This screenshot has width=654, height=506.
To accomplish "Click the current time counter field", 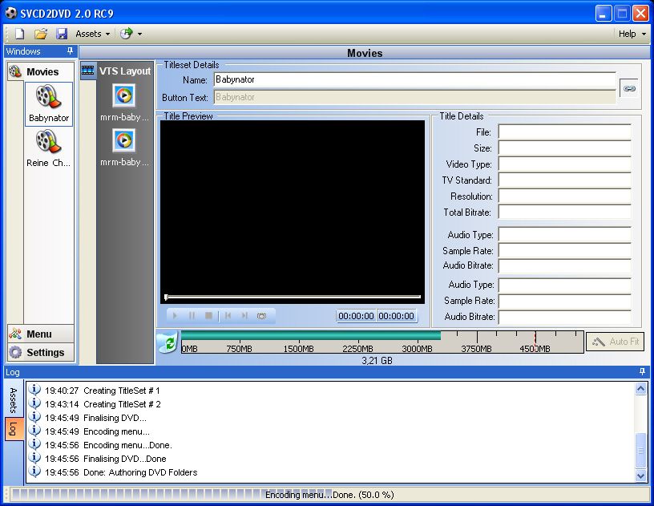I will pyautogui.click(x=356, y=316).
